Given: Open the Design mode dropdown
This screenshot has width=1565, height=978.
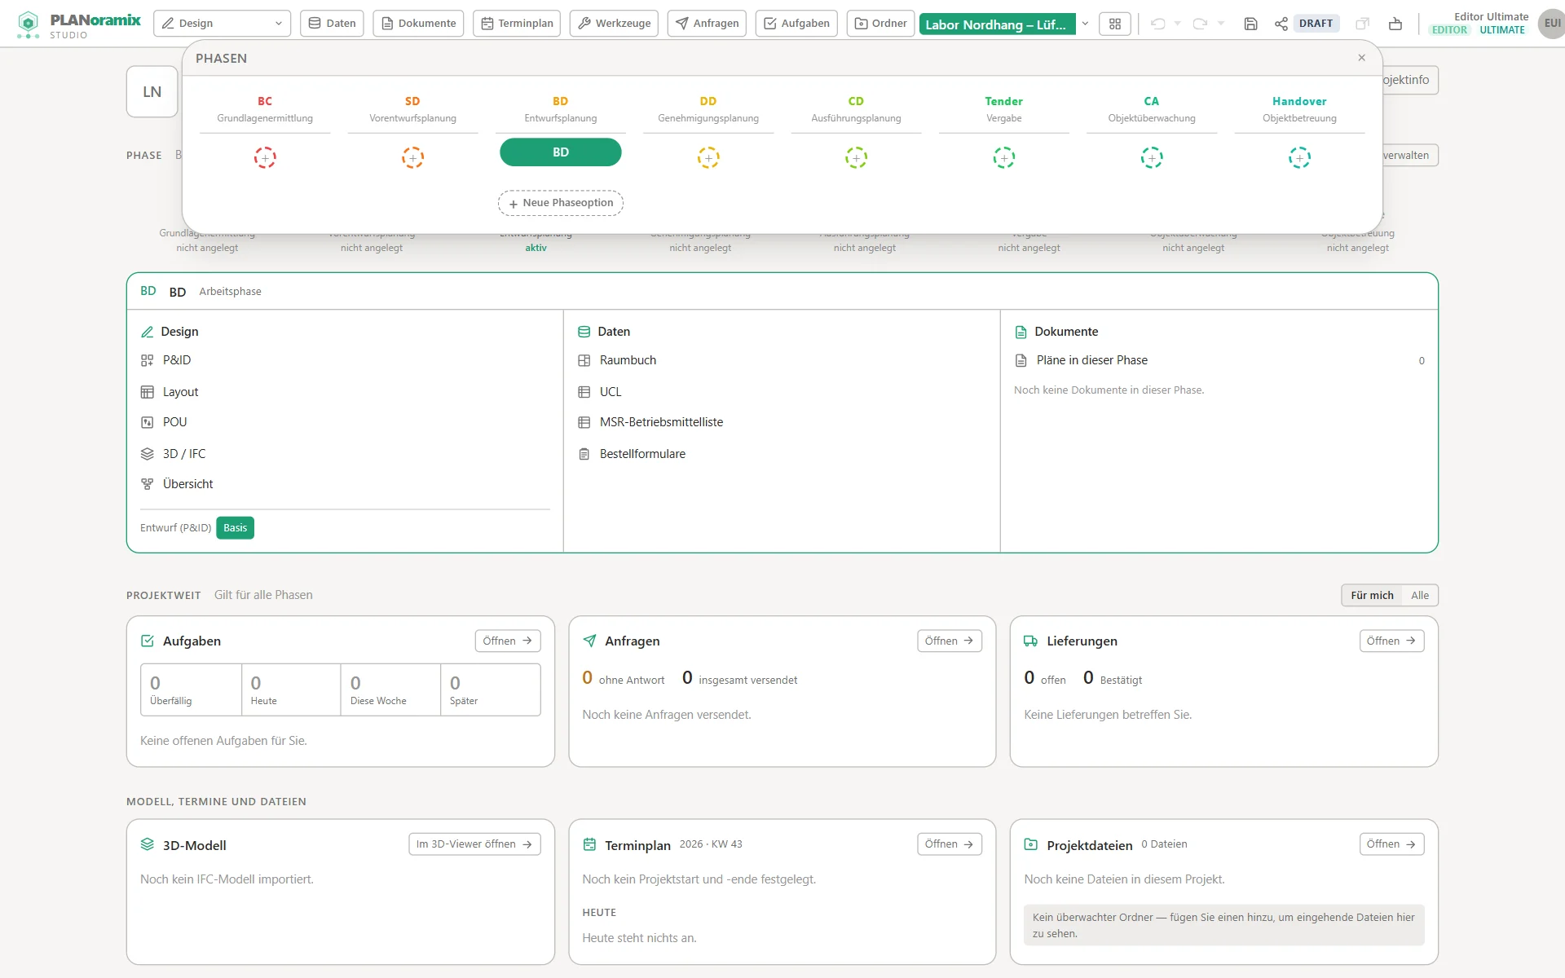Looking at the screenshot, I should [x=223, y=24].
